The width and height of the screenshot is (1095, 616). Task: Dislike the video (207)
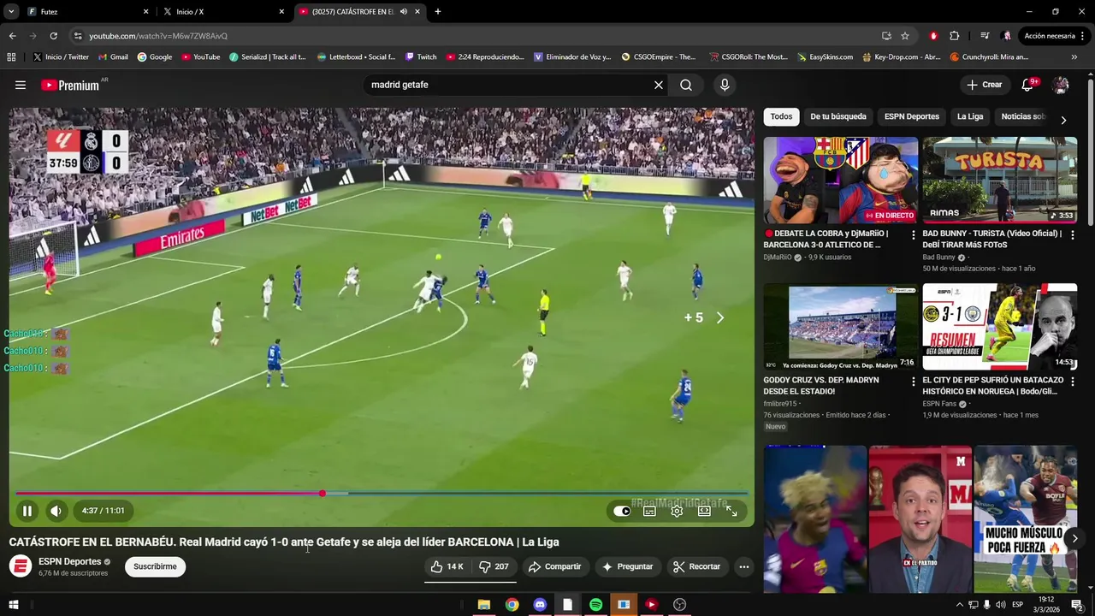[494, 566]
